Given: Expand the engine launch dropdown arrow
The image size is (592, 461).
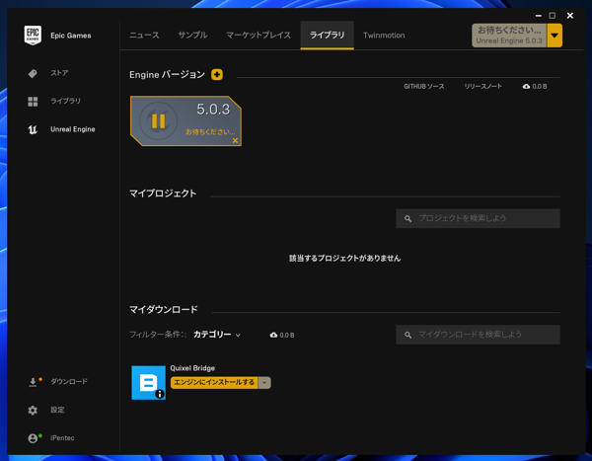Looking at the screenshot, I should point(555,36).
